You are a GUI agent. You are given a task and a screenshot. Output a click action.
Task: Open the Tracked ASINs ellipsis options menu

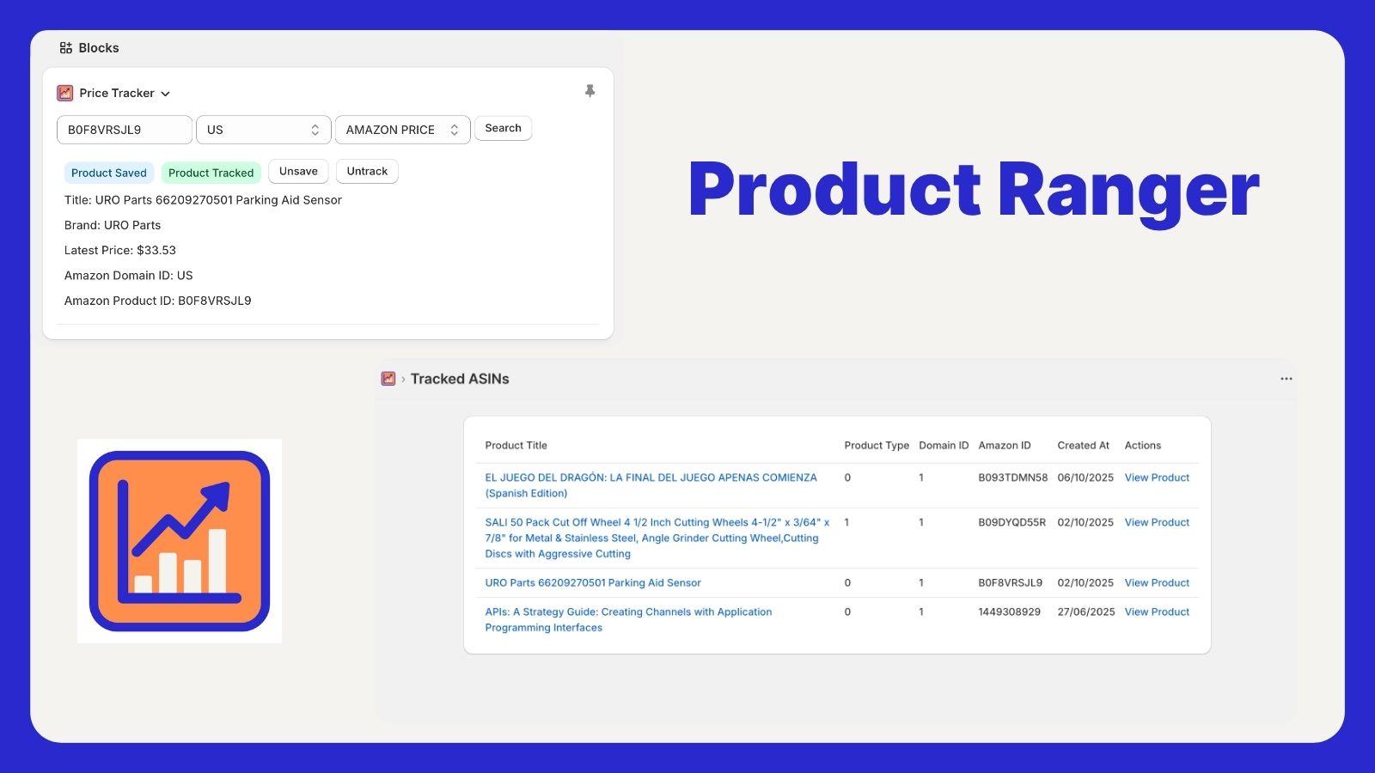[x=1286, y=378]
